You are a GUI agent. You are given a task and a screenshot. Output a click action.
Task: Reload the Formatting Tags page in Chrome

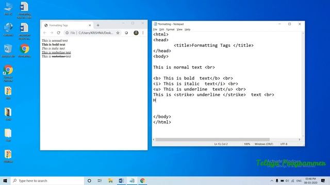(58, 33)
